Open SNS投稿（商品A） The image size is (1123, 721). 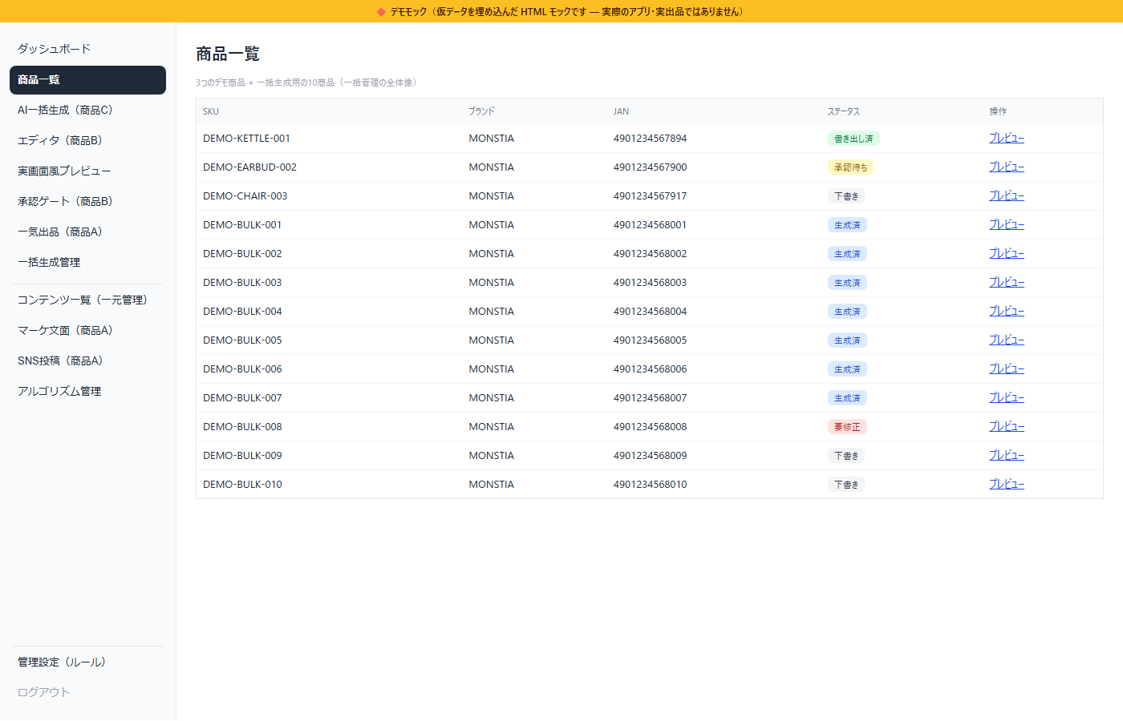[x=87, y=361]
